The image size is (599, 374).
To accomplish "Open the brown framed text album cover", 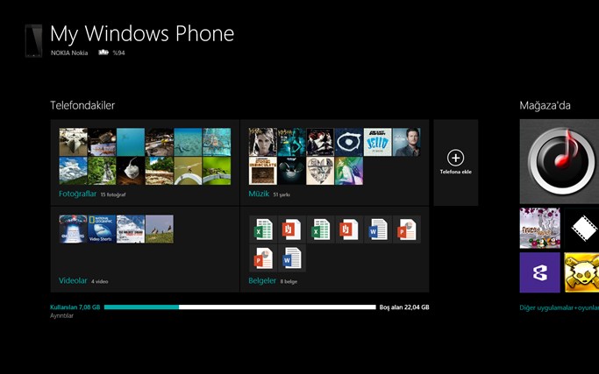I will tap(263, 171).
